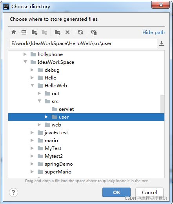Open path history download arrow icon
The height and width of the screenshot is (204, 173).
[x=162, y=43]
